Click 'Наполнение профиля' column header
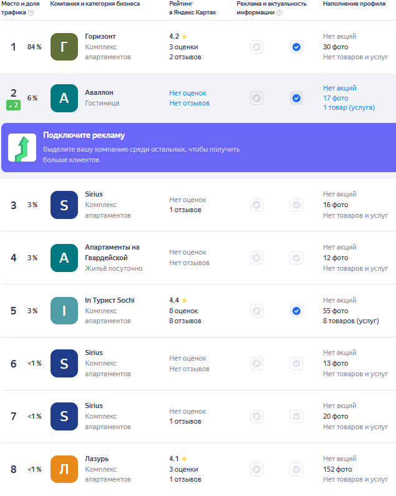 (354, 4)
